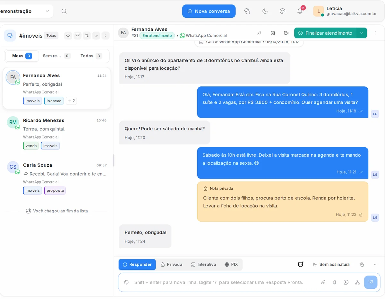385x299 pixels.
Task: Click the venda tag on Ricardo Menezes card
Action: pos(31,146)
